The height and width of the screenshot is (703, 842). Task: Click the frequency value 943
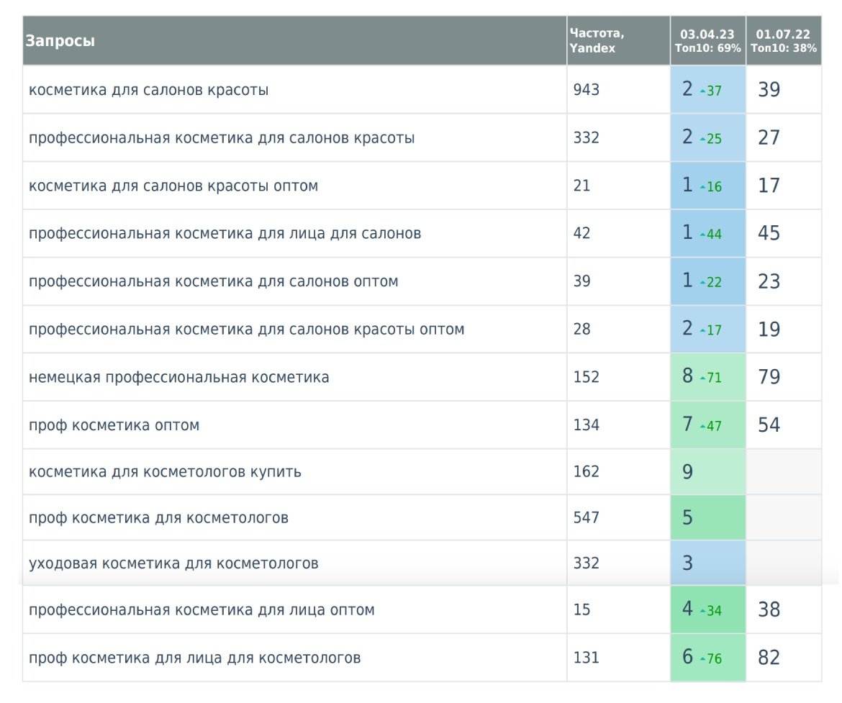tap(587, 90)
